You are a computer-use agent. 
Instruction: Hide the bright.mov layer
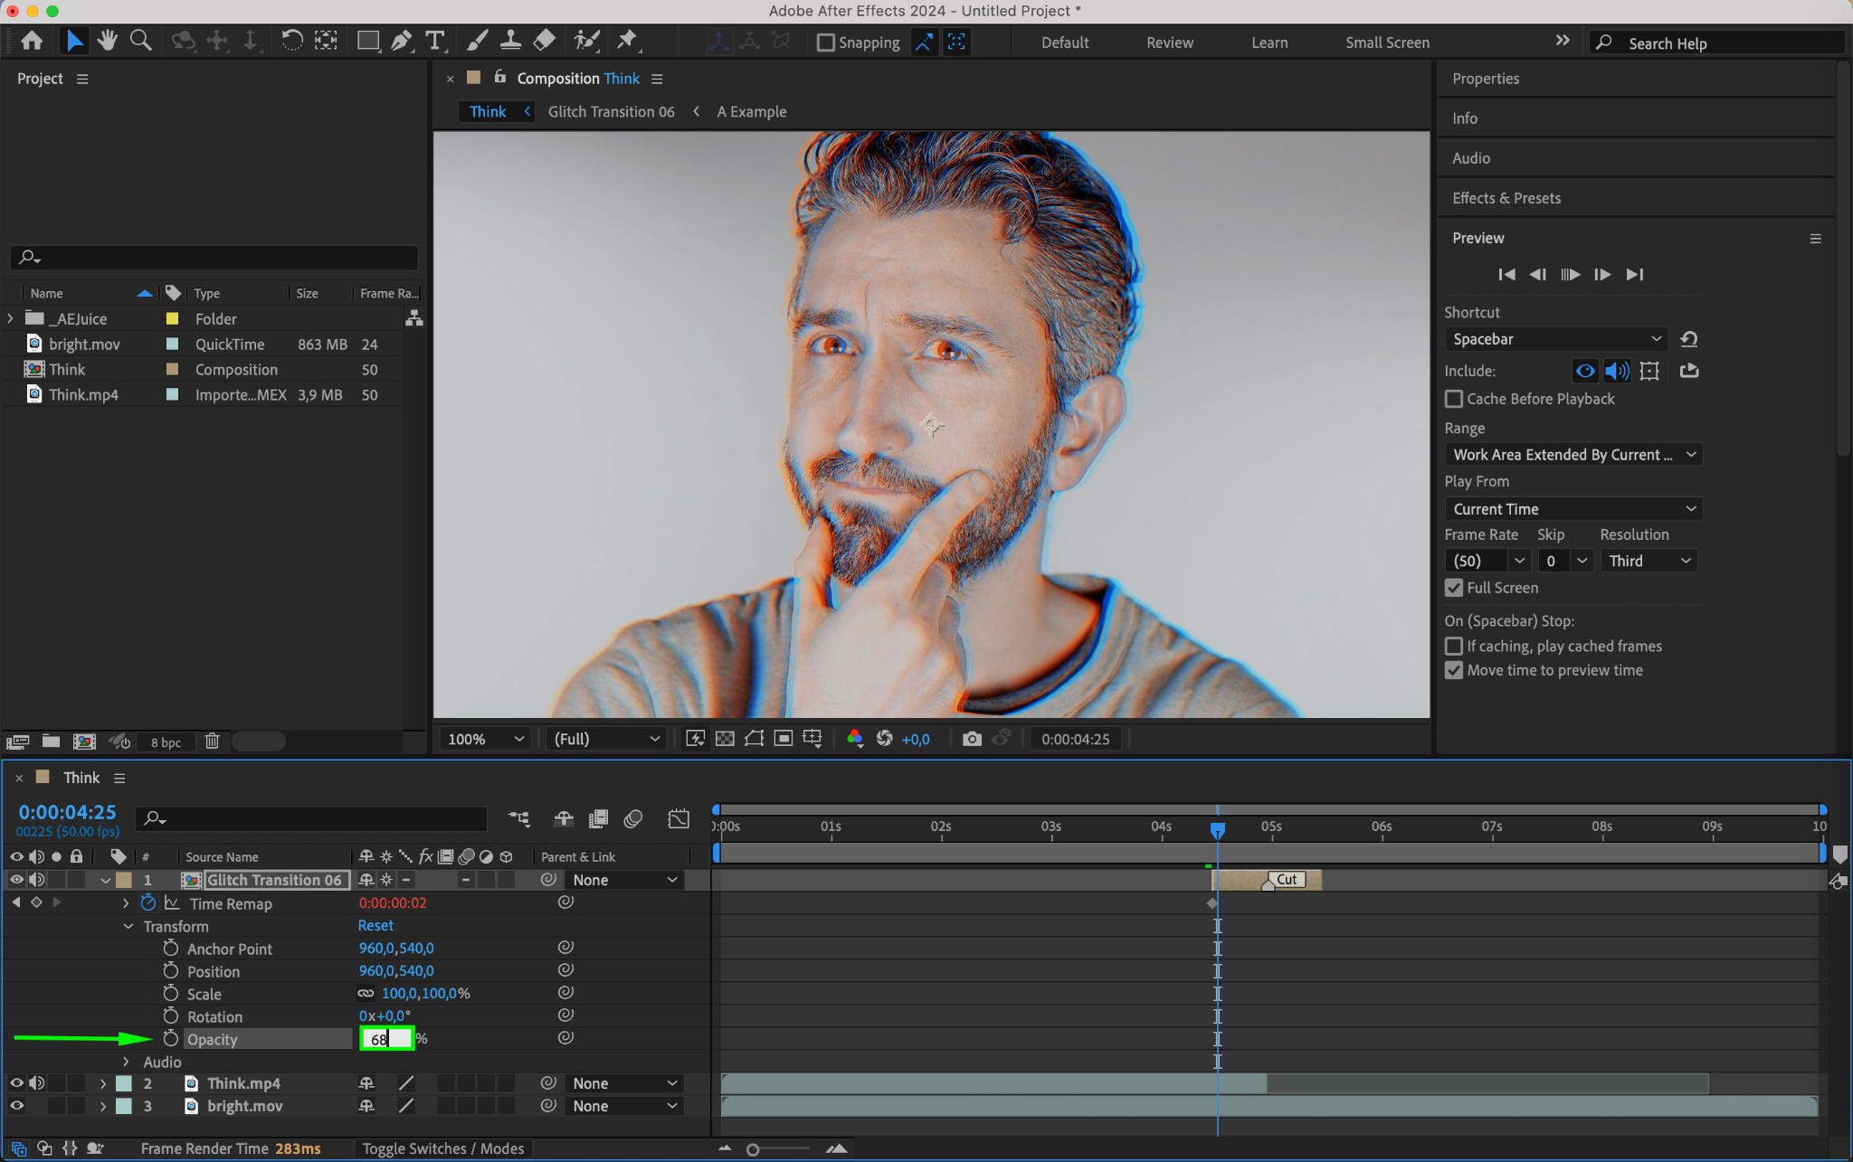coord(16,1105)
